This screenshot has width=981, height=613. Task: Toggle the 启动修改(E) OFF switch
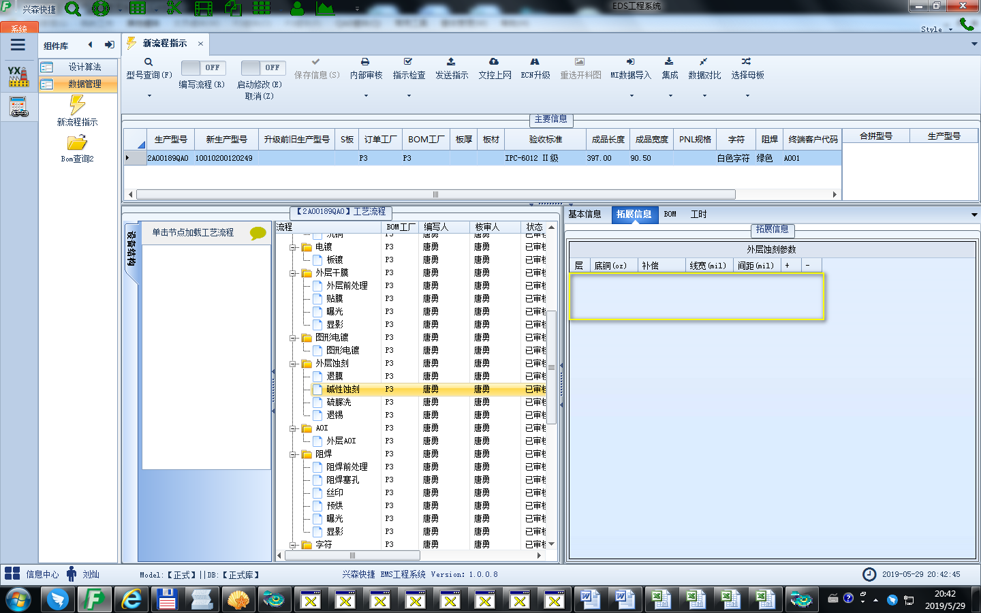click(x=263, y=67)
